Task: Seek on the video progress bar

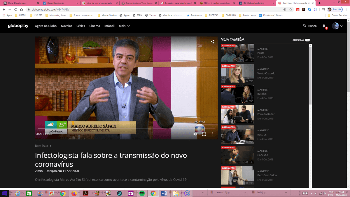Action: click(126, 129)
